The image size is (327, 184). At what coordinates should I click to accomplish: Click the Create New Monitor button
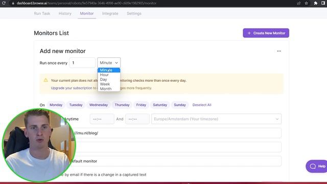point(266,33)
